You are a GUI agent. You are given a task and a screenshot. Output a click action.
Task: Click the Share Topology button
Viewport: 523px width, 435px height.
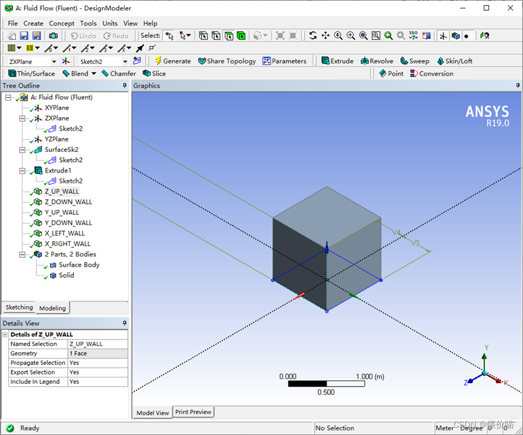(x=227, y=61)
